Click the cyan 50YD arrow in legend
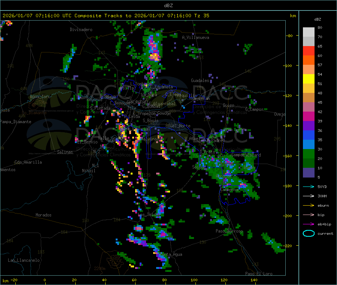 309,187
